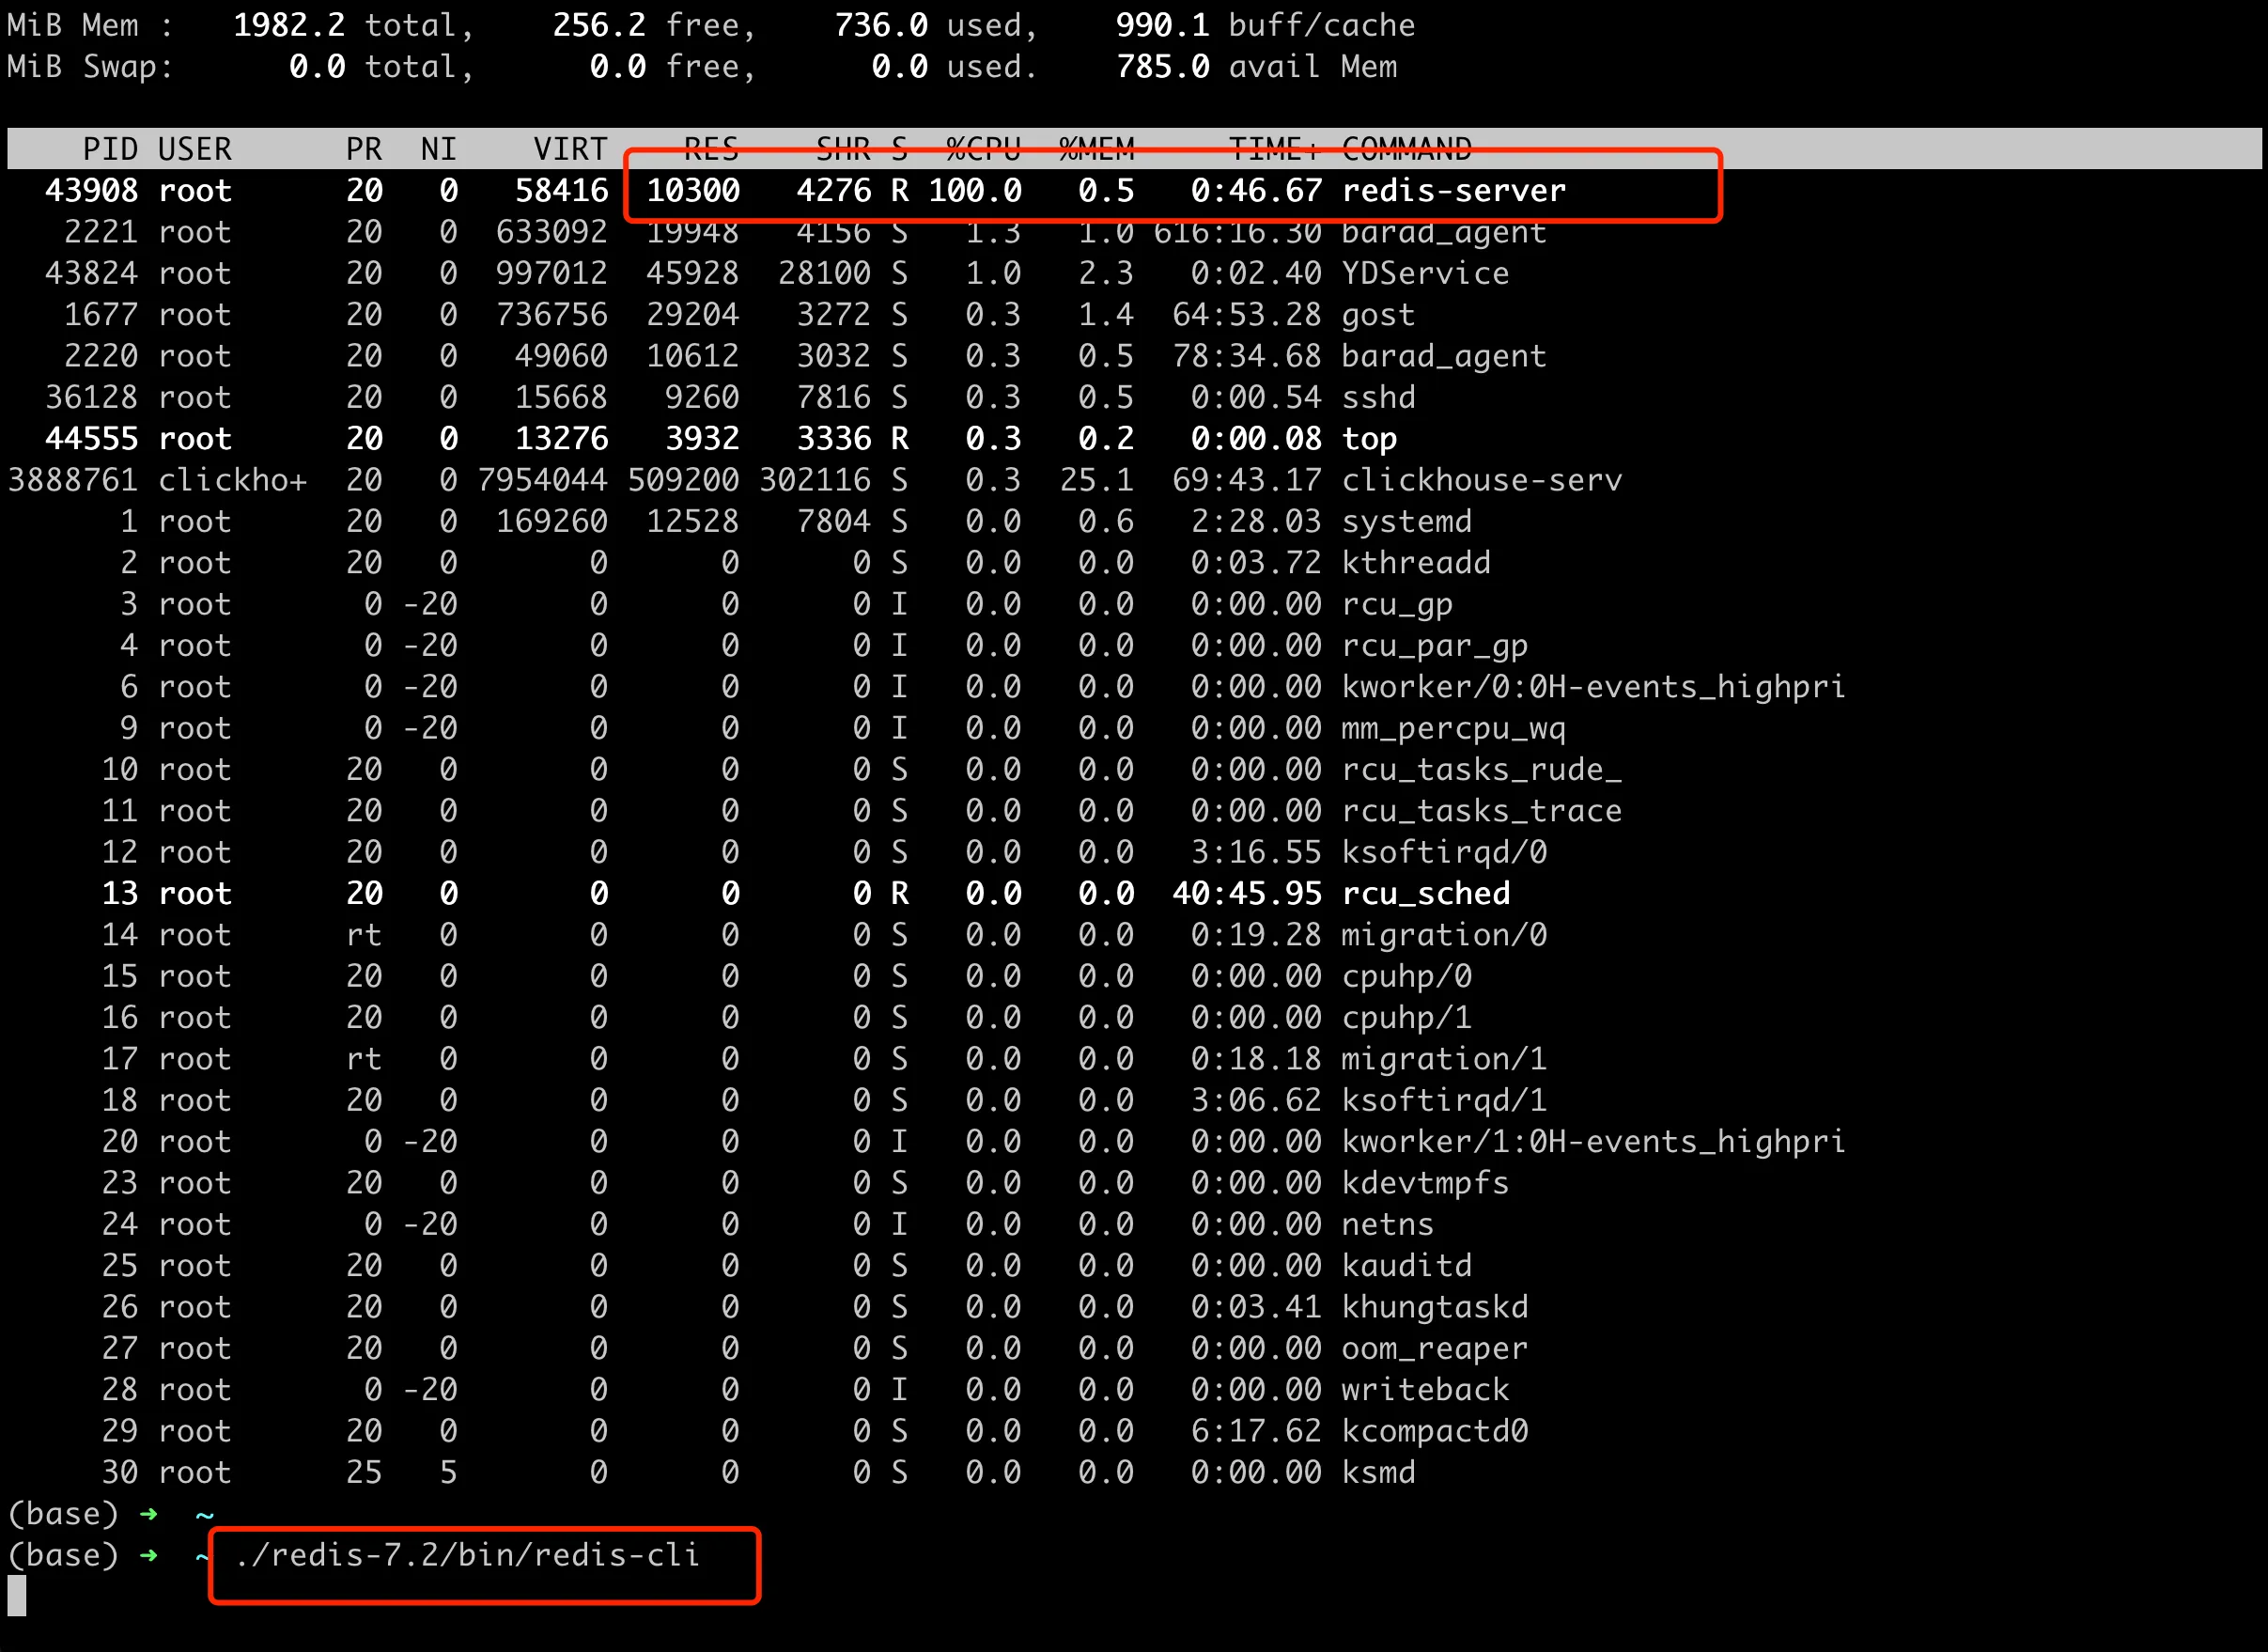This screenshot has width=2268, height=1652.
Task: Click the ksmd process name
Action: point(1378,1472)
